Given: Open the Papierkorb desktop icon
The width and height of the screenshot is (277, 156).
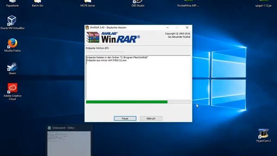Looking at the screenshot, I should (x=13, y=3).
